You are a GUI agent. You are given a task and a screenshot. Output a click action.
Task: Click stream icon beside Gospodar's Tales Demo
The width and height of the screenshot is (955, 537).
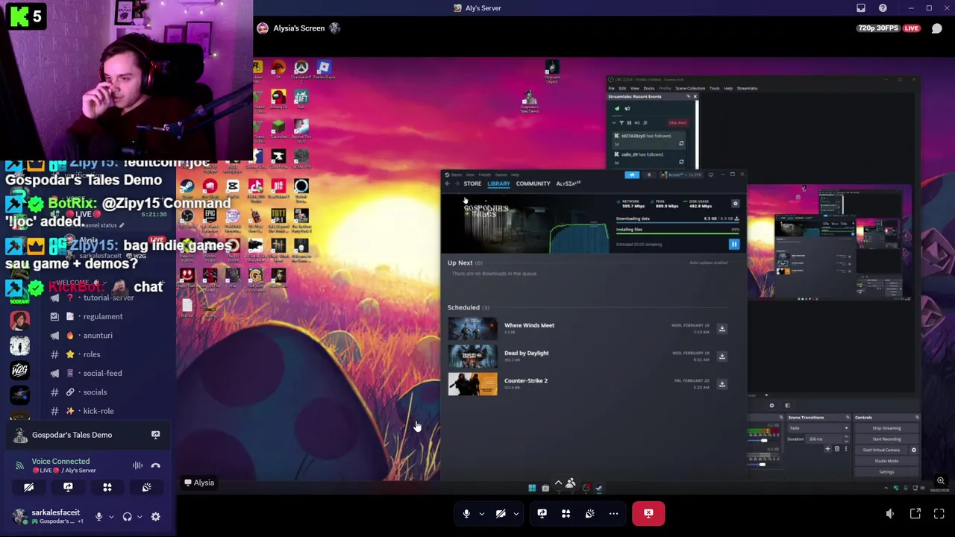[155, 435]
